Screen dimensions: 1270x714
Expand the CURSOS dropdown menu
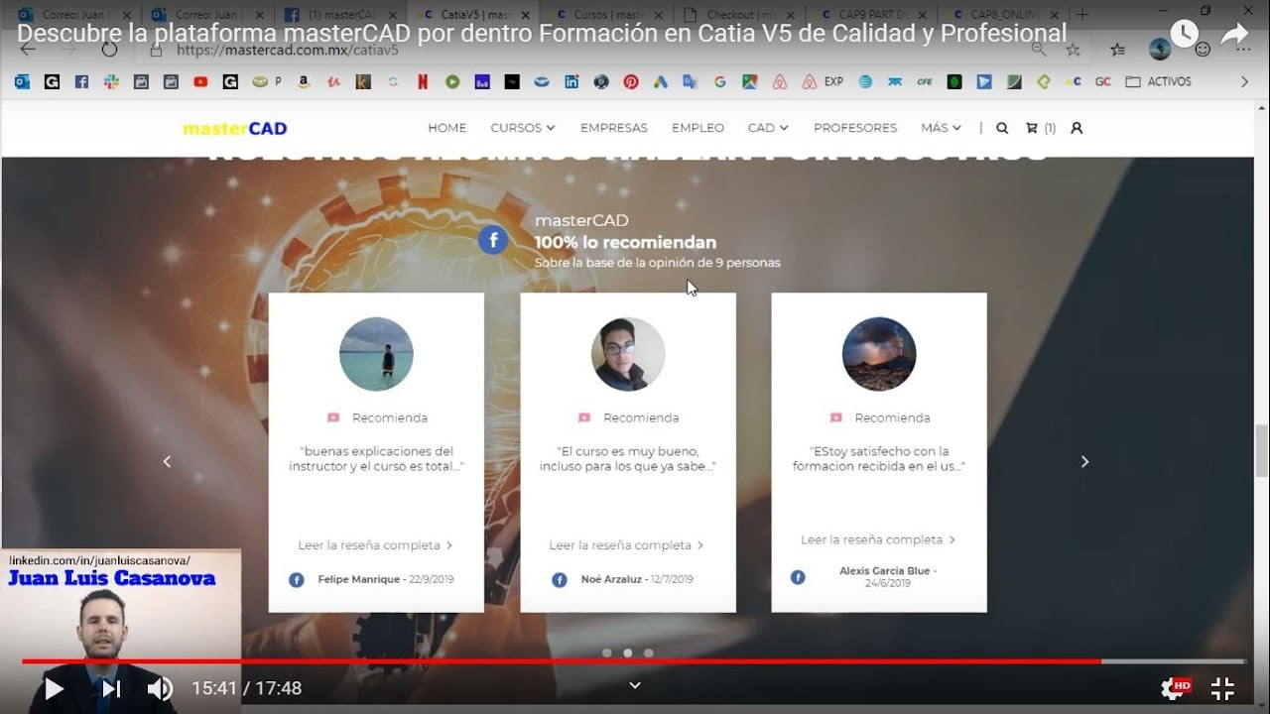pos(523,128)
